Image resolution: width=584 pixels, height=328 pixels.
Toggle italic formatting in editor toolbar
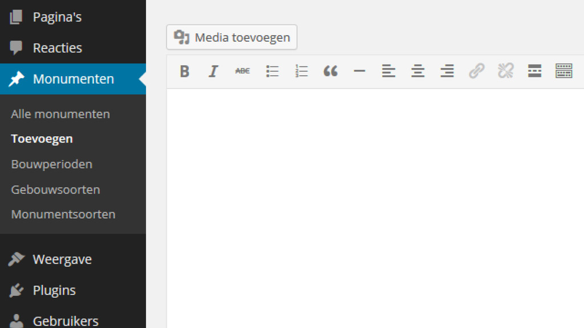click(x=213, y=71)
